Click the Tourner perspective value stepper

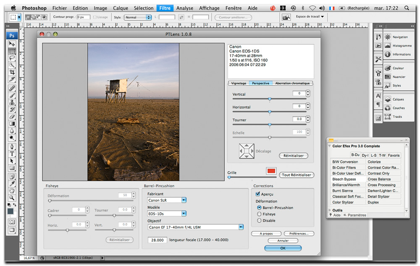pyautogui.click(x=308, y=119)
